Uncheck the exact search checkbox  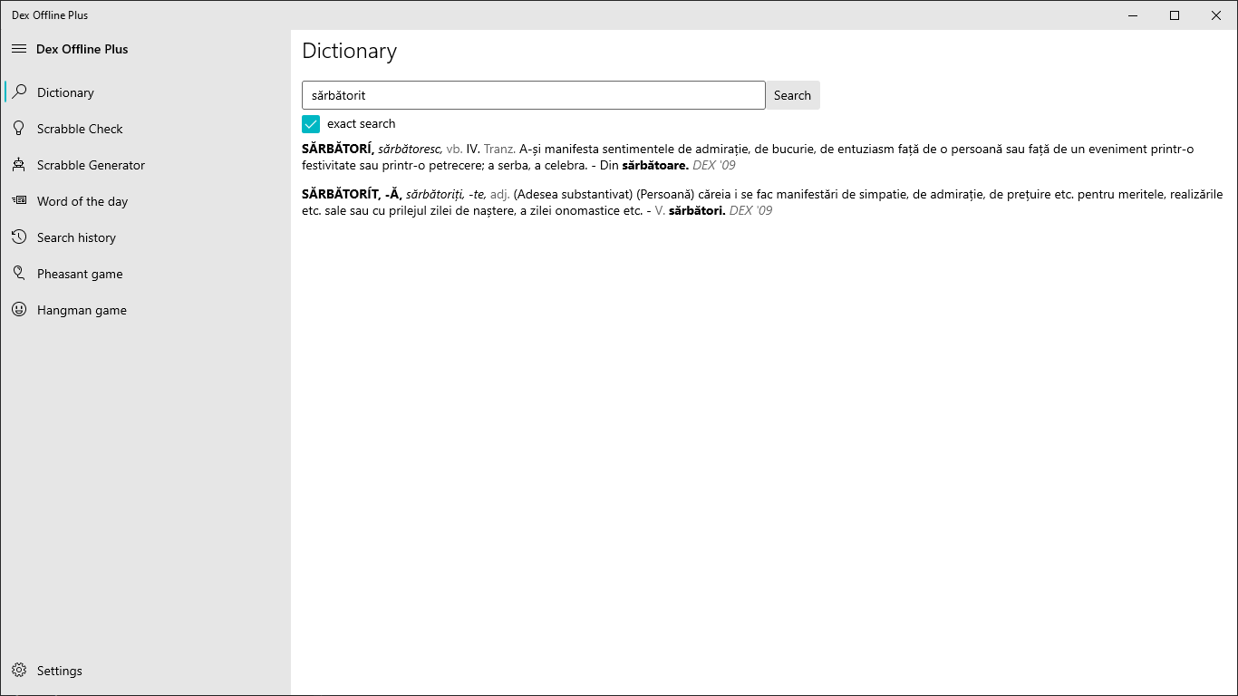coord(311,124)
